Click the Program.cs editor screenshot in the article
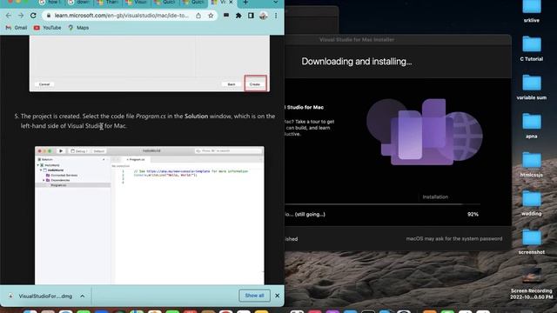This screenshot has height=313, width=557. (150, 216)
